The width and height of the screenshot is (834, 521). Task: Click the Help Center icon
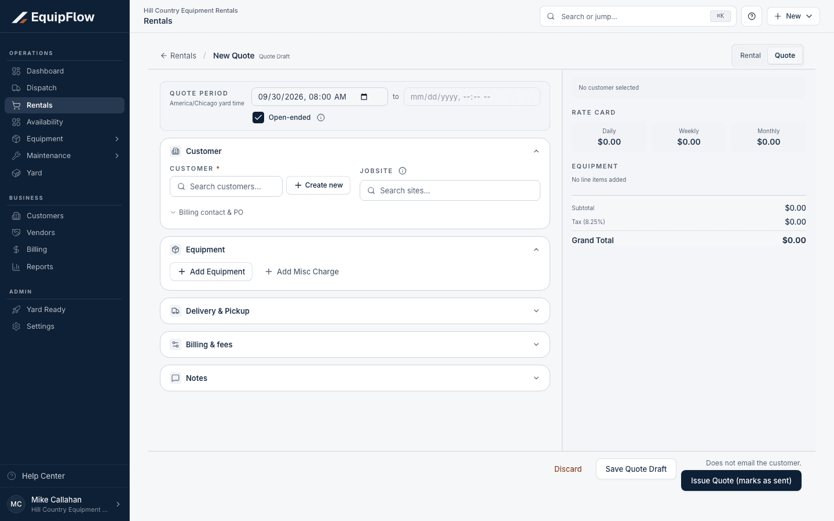coord(12,476)
